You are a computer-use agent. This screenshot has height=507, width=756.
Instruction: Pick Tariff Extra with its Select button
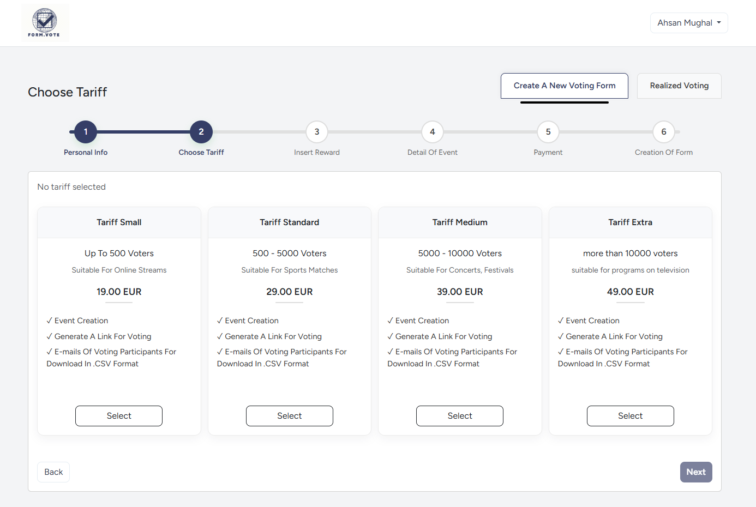click(630, 416)
